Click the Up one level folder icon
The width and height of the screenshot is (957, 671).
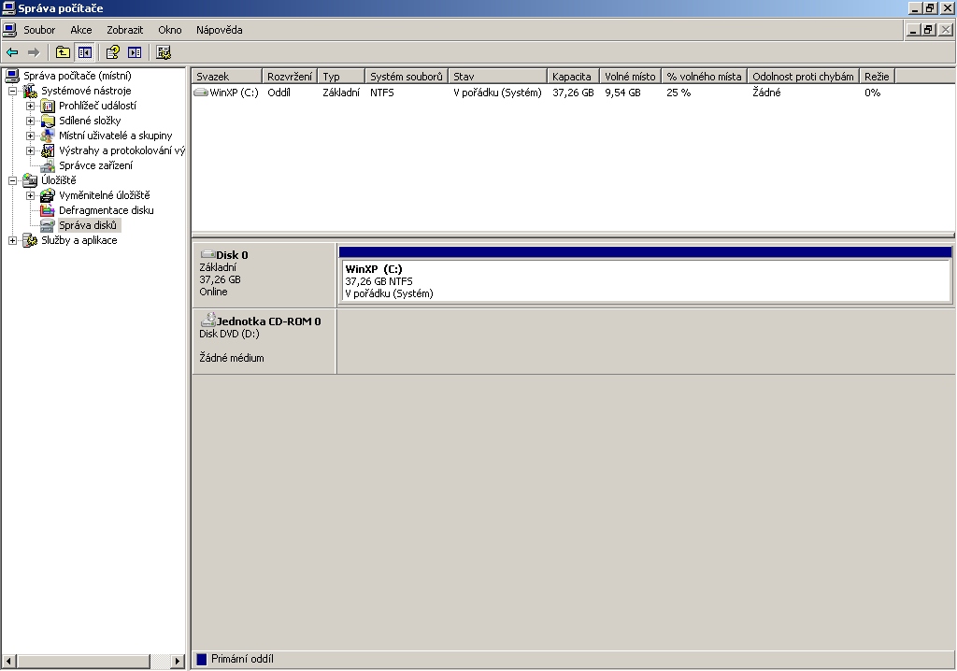point(63,52)
